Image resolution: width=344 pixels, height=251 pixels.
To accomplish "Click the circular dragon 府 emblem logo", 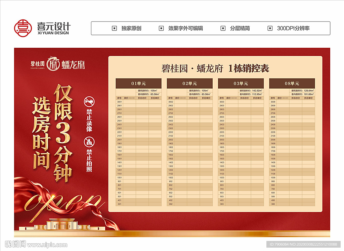I will (53, 64).
